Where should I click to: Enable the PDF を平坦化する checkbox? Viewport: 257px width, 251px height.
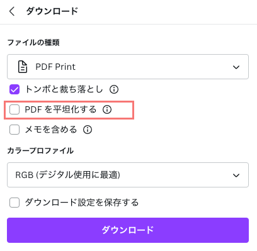click(14, 109)
